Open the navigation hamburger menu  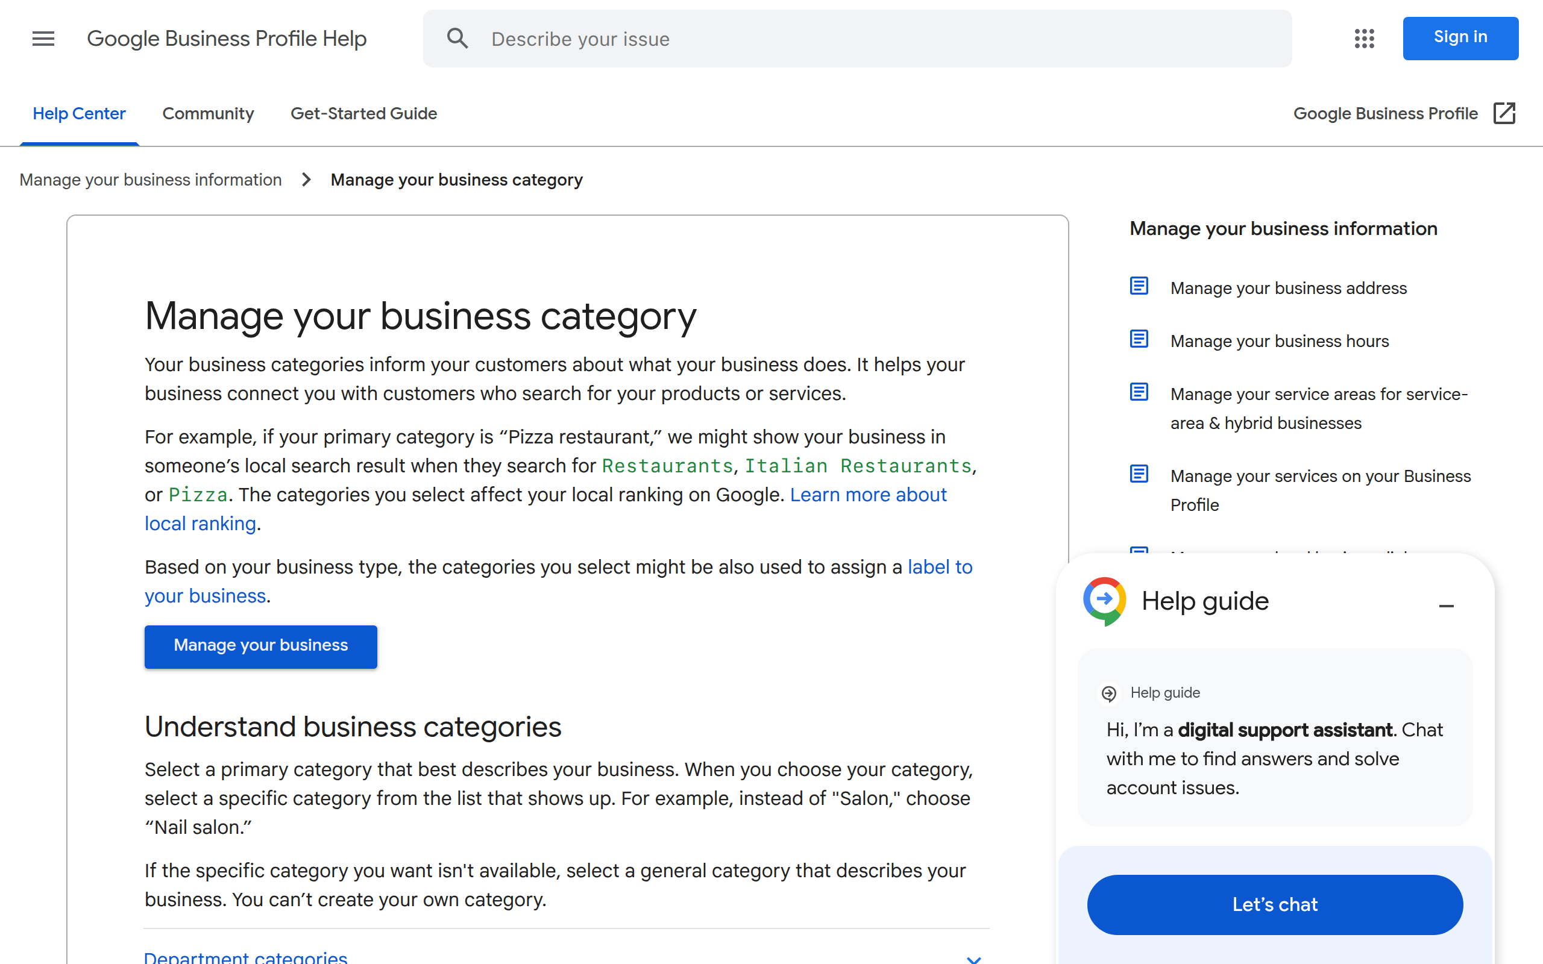point(43,38)
